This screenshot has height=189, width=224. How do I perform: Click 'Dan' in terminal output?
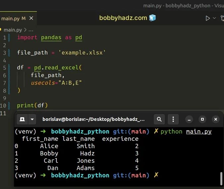53,168
